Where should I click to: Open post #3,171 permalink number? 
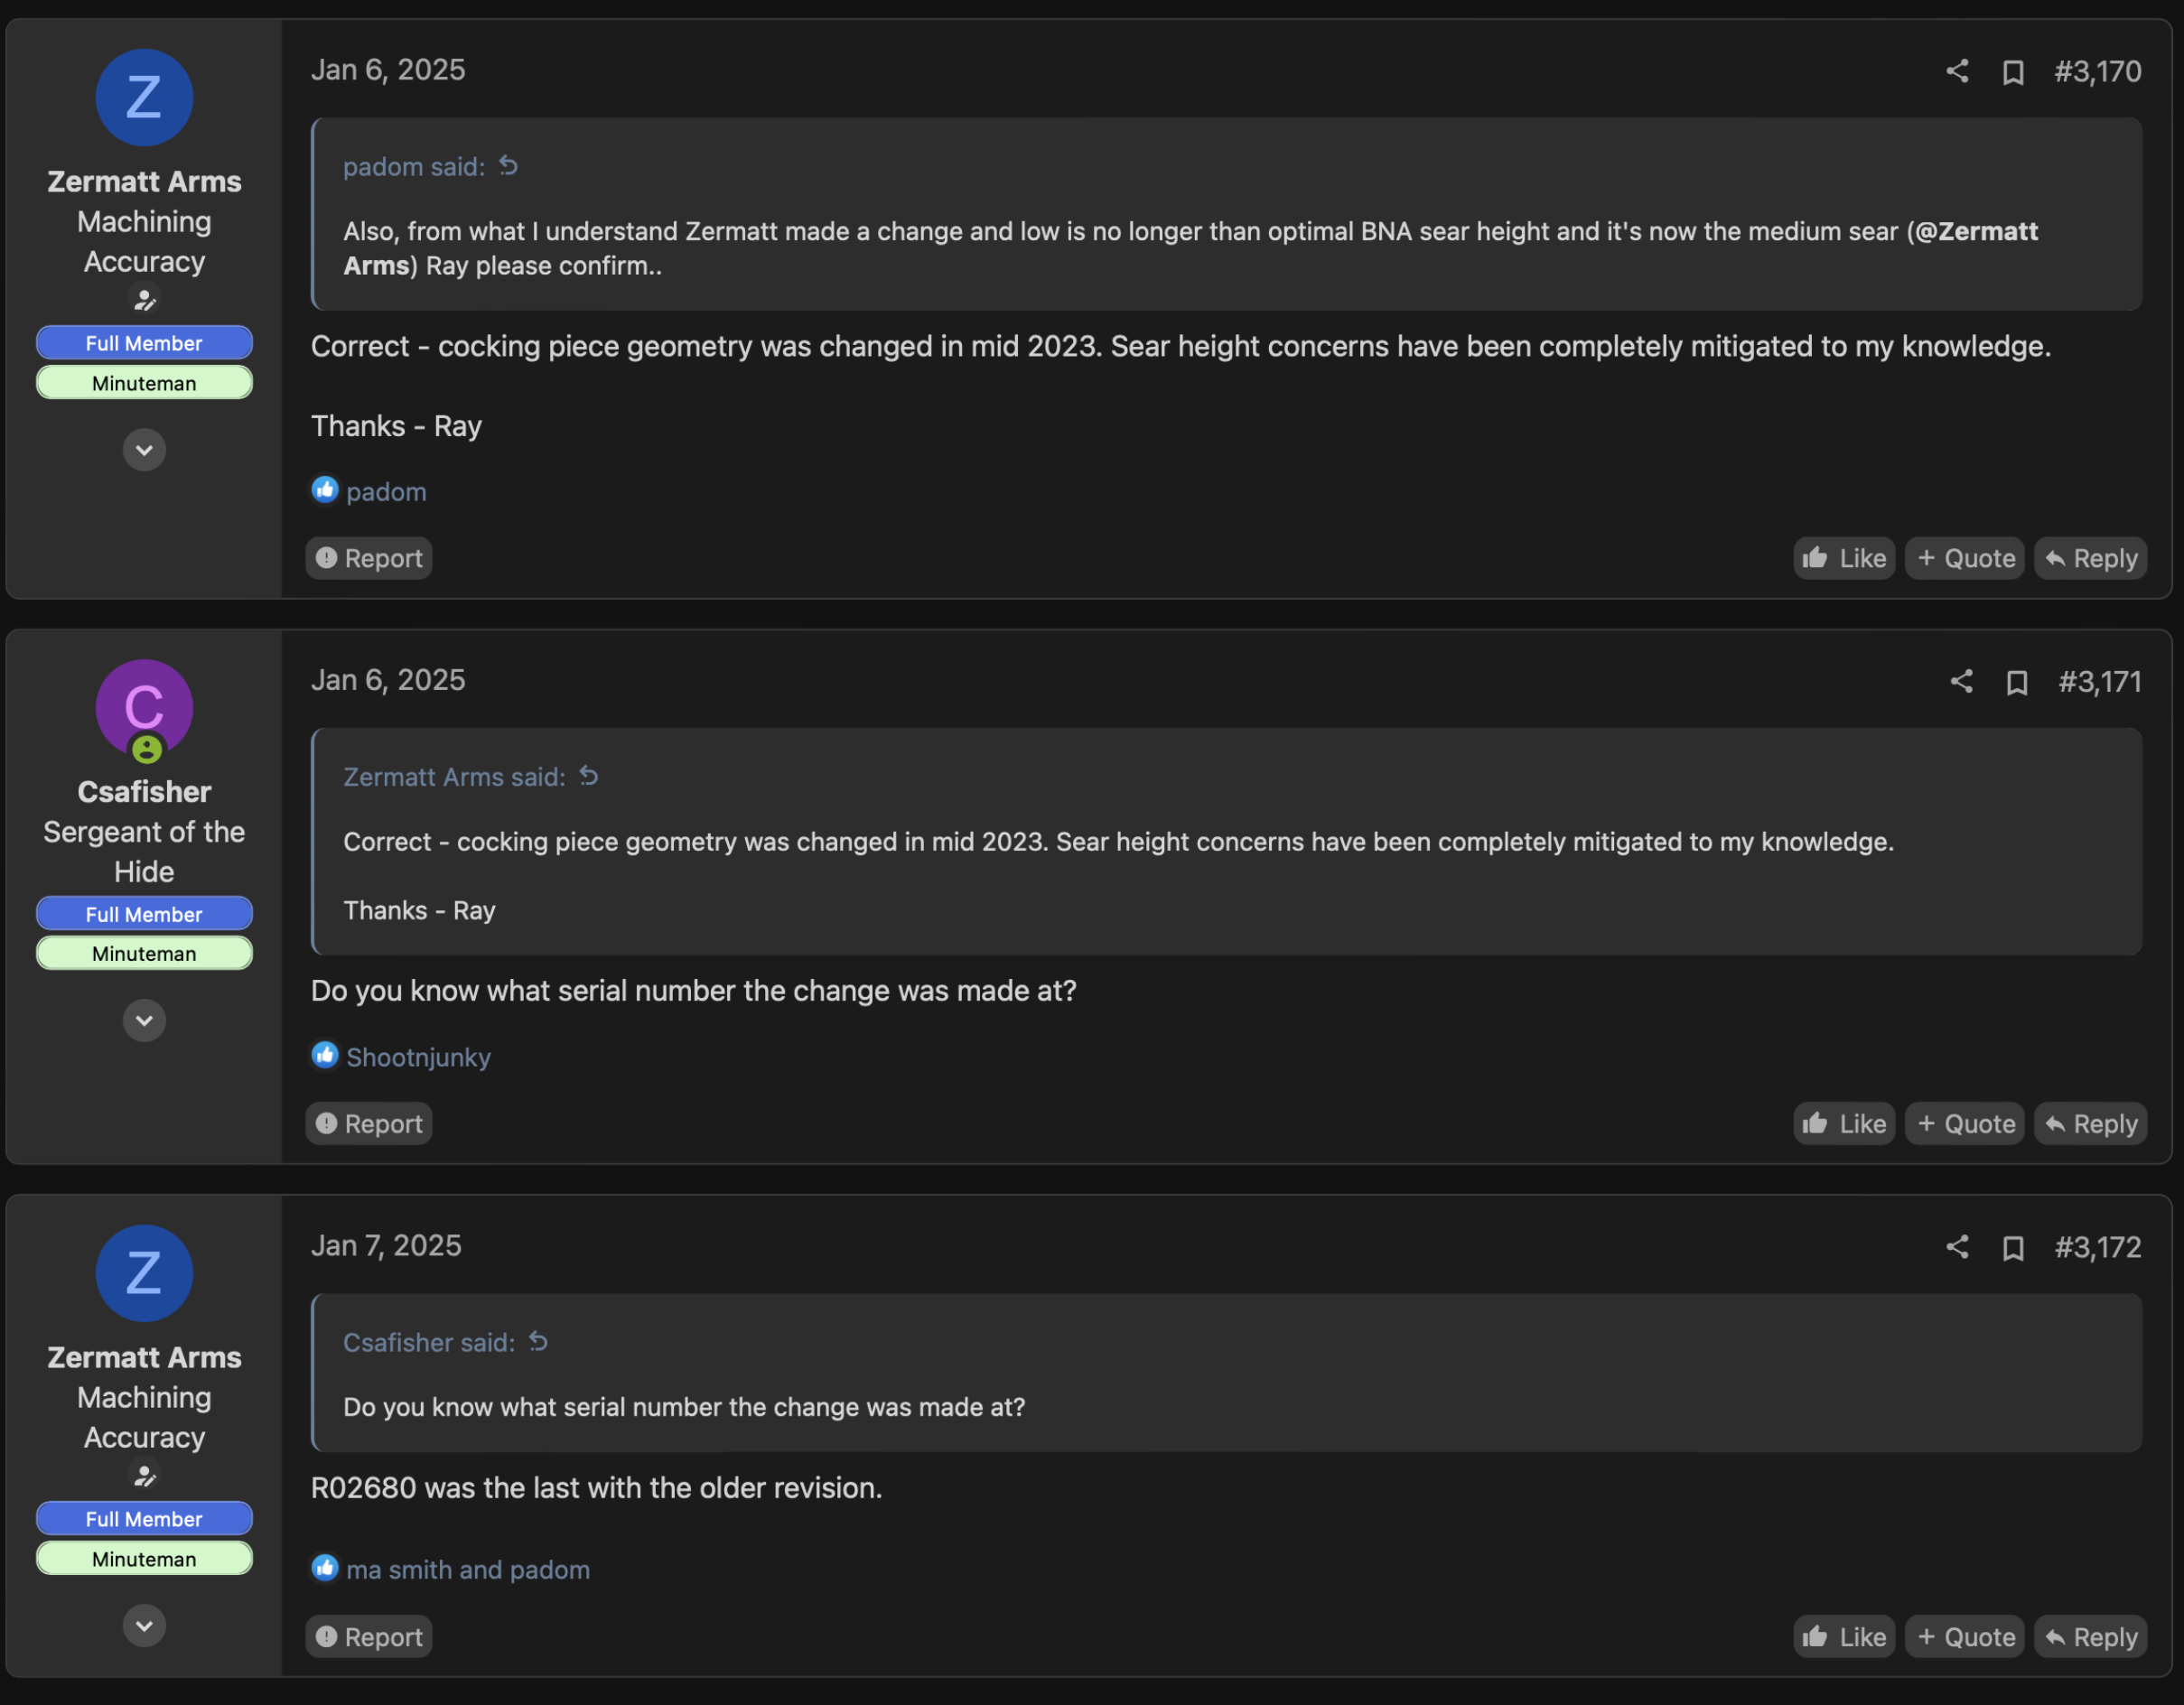point(2099,682)
